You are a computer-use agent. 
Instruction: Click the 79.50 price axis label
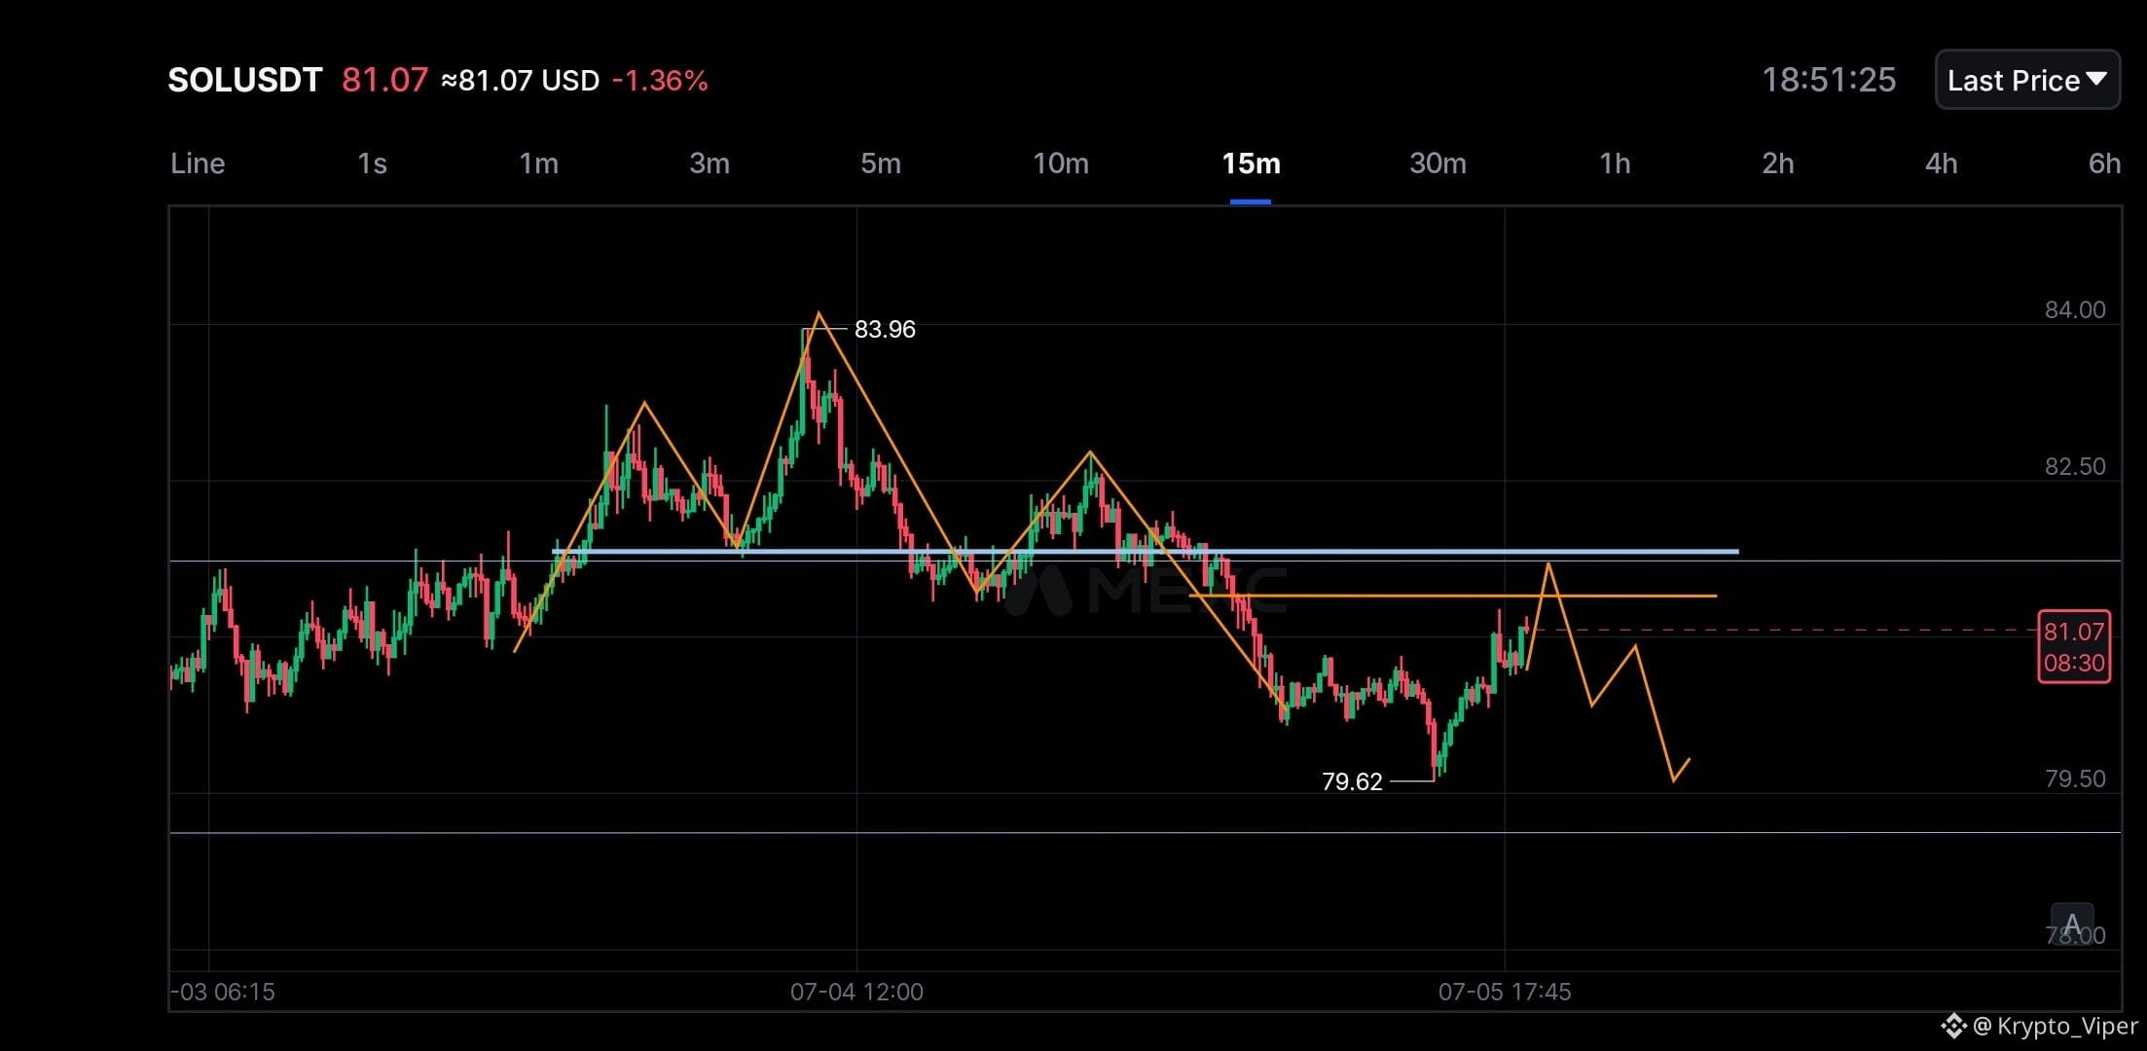pos(2075,779)
